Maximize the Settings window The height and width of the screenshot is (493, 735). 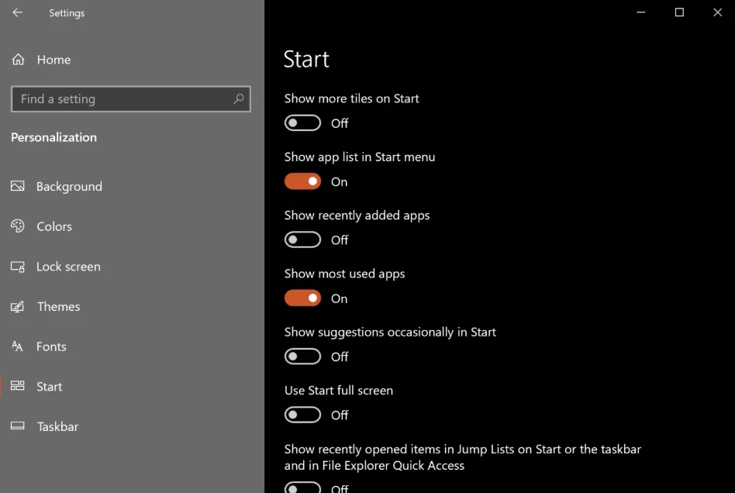coord(679,12)
